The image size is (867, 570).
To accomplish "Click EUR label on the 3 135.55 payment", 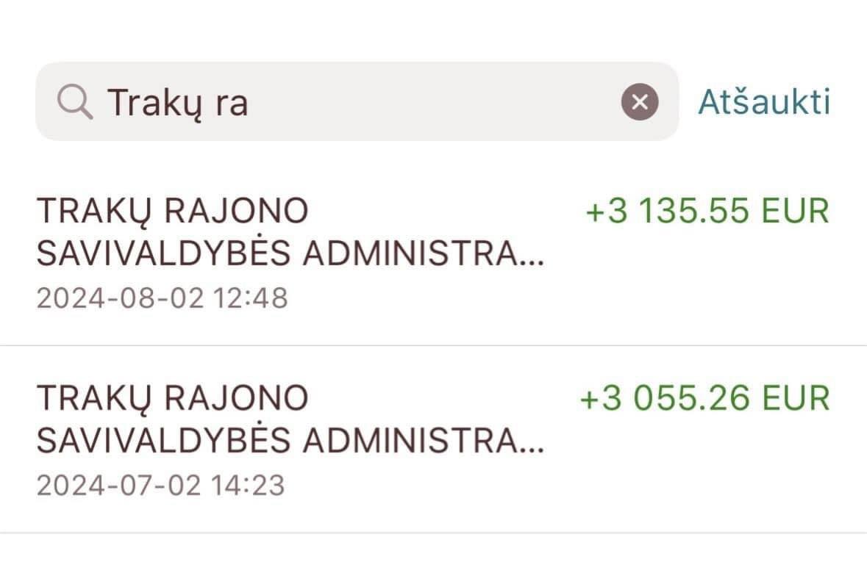I will tap(795, 212).
